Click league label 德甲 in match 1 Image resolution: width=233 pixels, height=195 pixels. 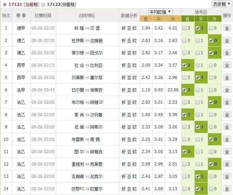click(21, 28)
